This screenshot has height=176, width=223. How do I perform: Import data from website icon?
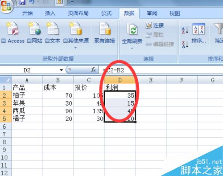(35, 29)
